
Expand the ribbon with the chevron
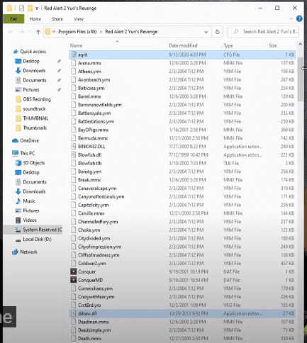coord(291,18)
